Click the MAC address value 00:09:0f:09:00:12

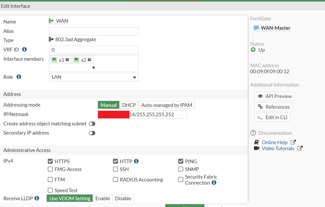click(270, 71)
